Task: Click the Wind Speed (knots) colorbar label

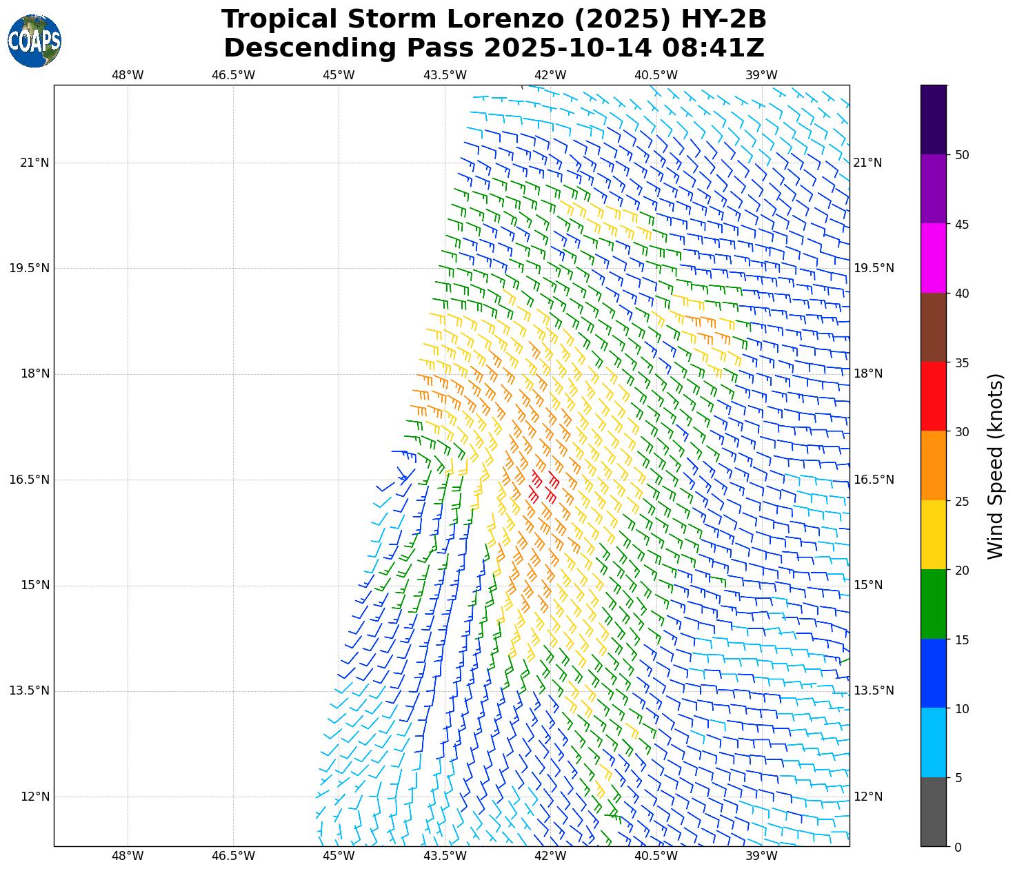Action: (x=995, y=466)
